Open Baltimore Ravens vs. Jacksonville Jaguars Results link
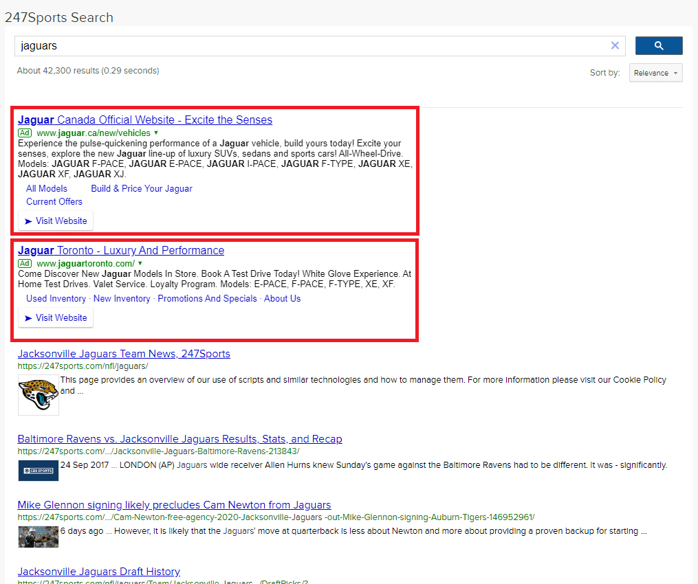This screenshot has width=698, height=584. pyautogui.click(x=180, y=439)
